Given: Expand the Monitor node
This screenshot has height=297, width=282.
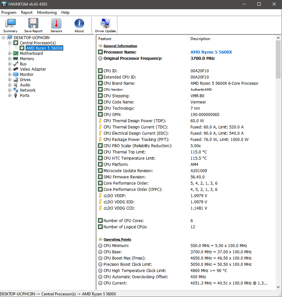Looking at the screenshot, I should click(10, 75).
